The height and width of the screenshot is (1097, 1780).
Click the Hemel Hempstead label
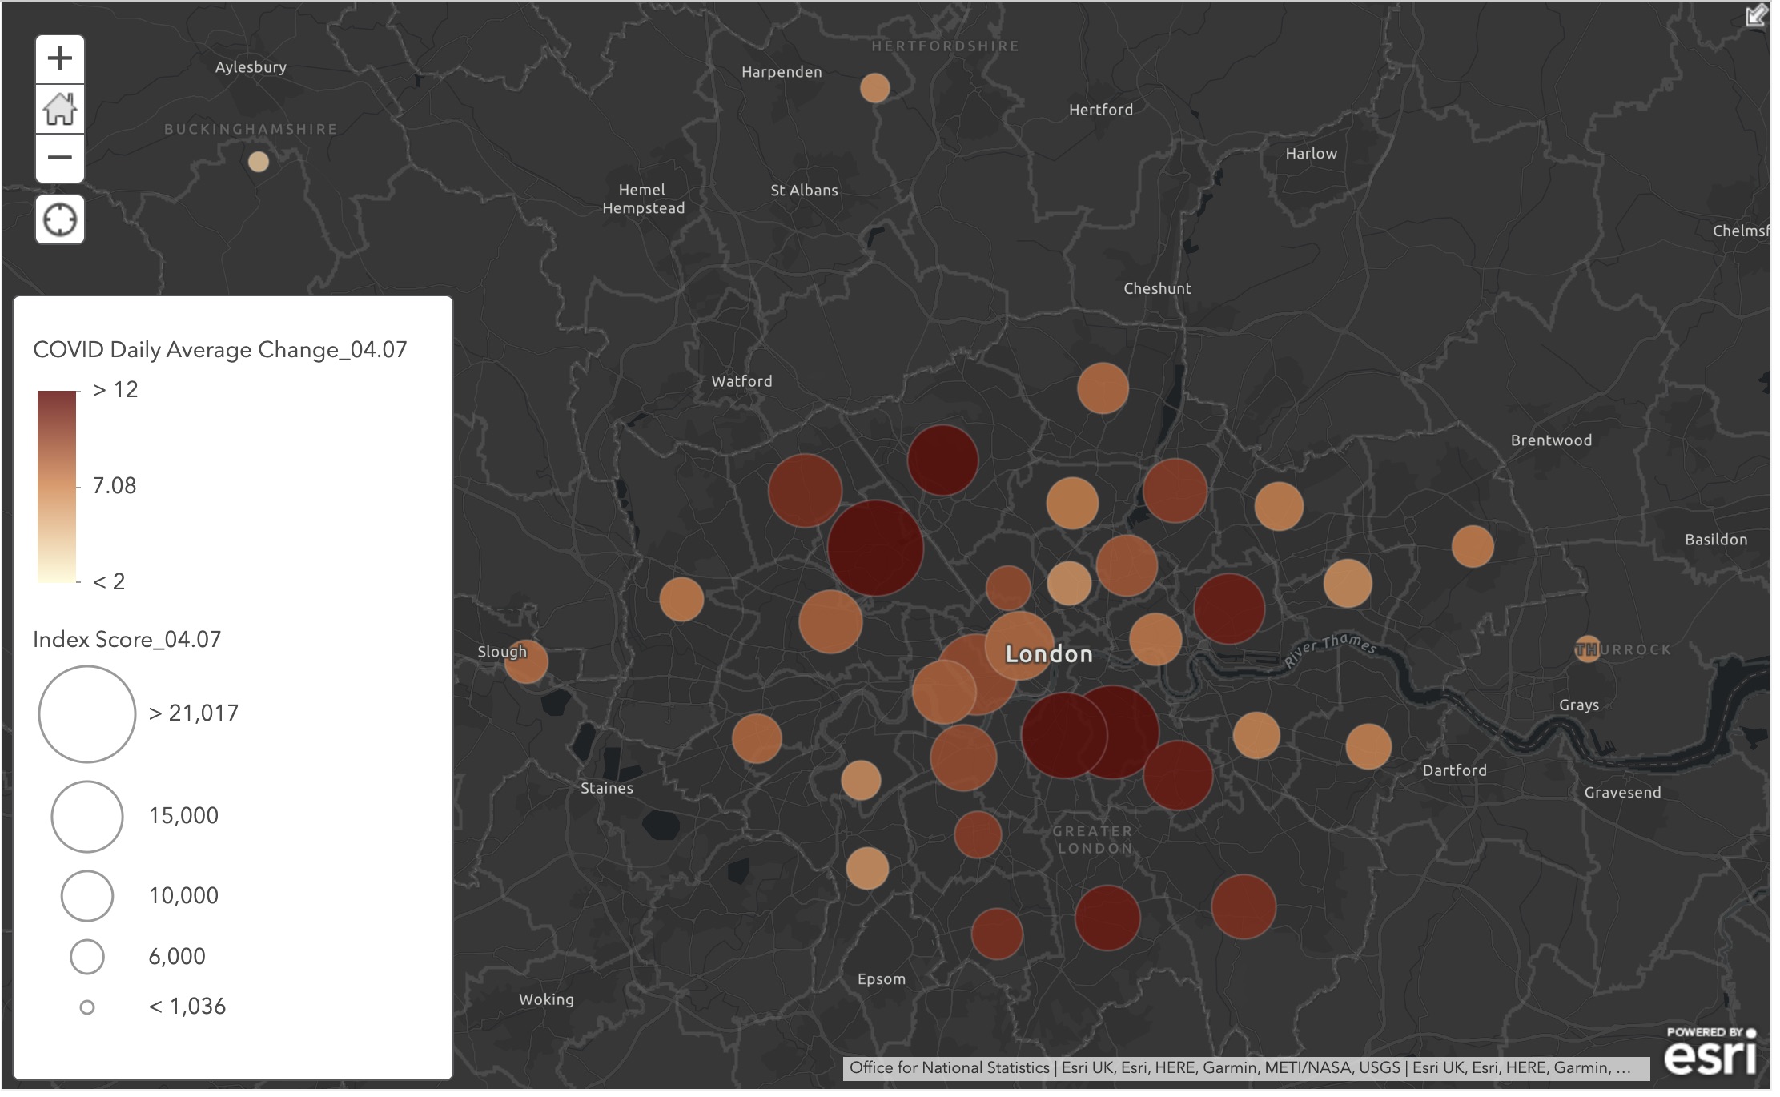pyautogui.click(x=644, y=199)
